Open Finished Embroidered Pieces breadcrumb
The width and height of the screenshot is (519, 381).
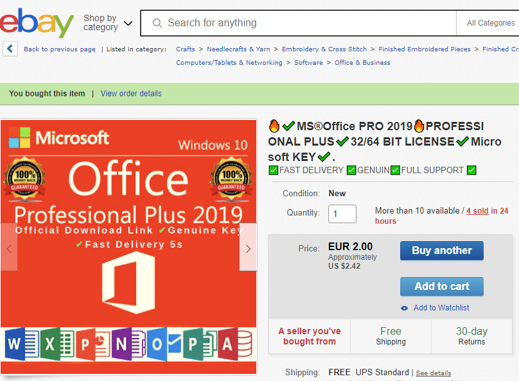pyautogui.click(x=425, y=49)
